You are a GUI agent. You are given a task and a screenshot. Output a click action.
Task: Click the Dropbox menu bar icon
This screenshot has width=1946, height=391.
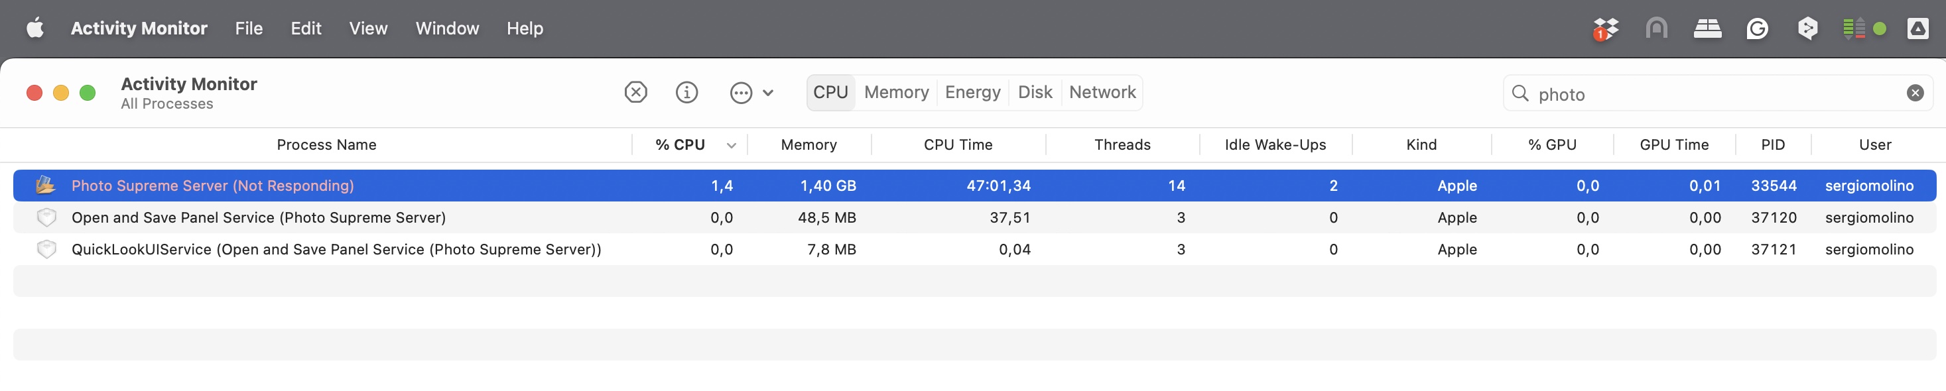point(1605,28)
